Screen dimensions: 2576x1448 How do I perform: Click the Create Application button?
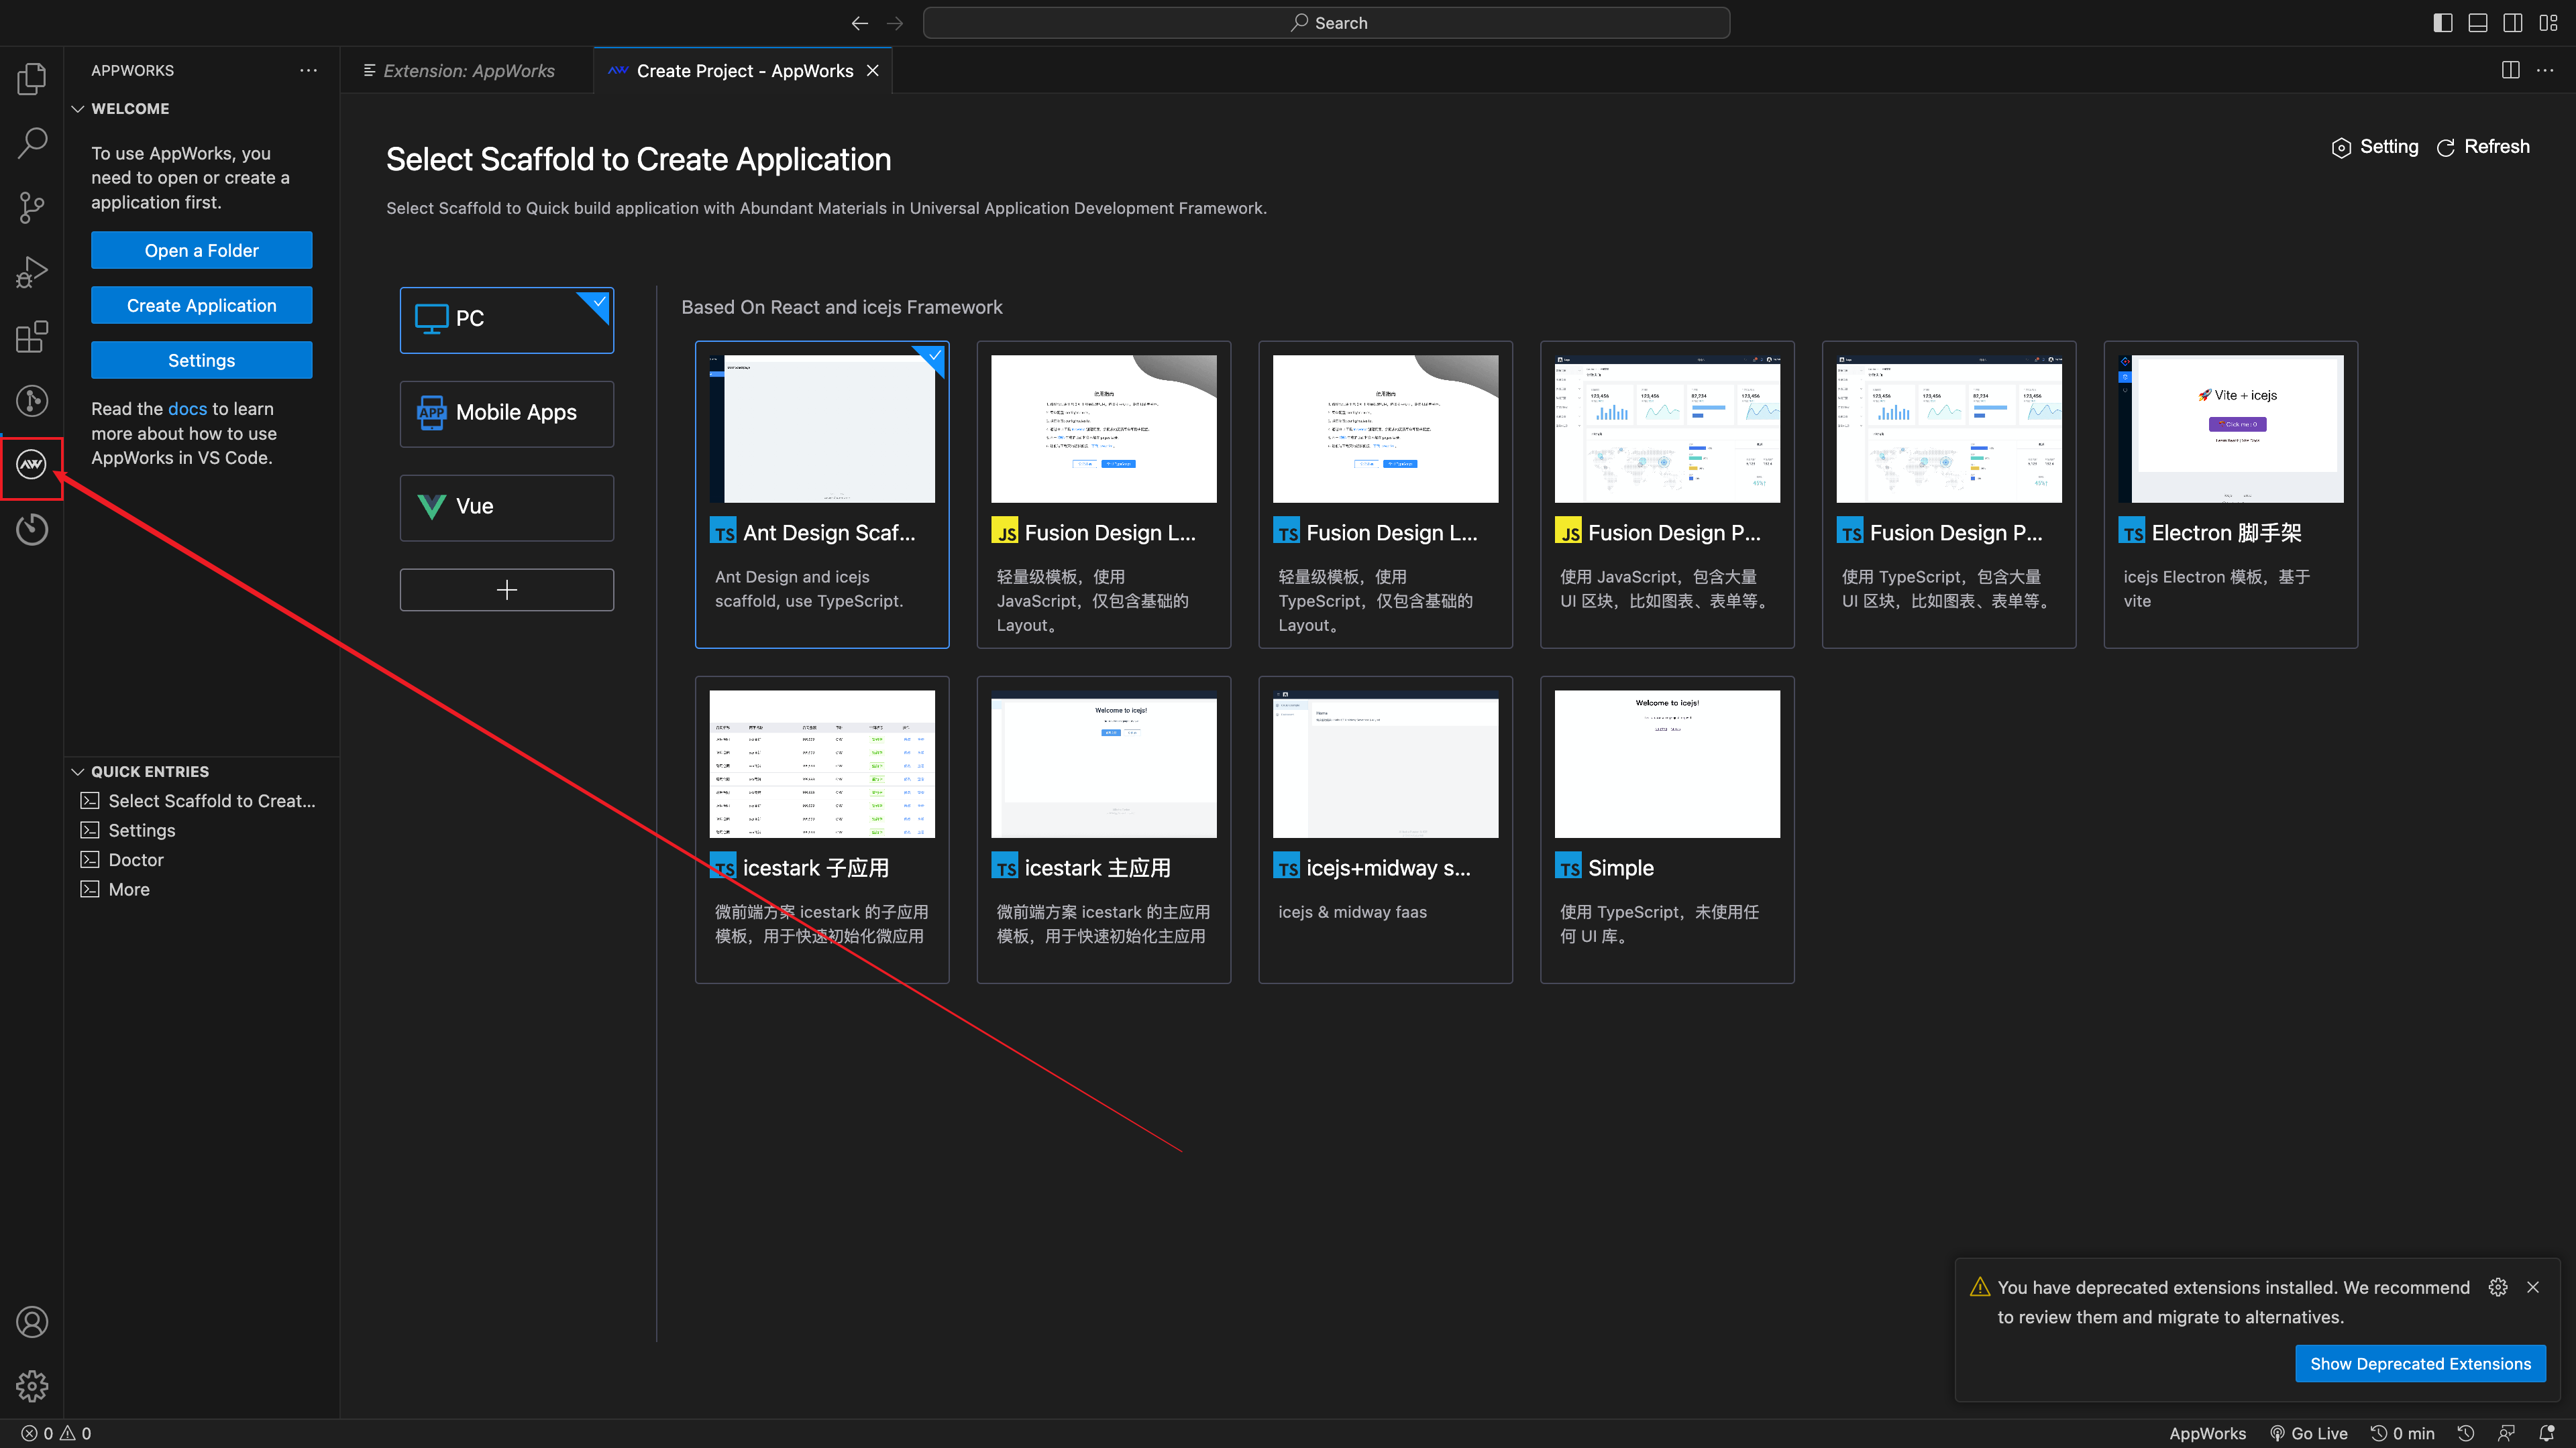pyautogui.click(x=201, y=306)
